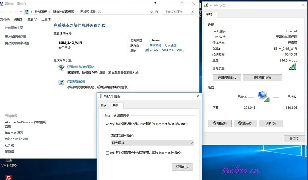
Task: Expand breadcrumb arrow after 所有控制面板项
Action: coord(77,12)
